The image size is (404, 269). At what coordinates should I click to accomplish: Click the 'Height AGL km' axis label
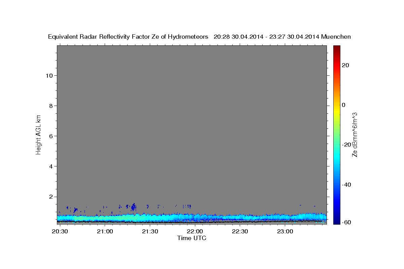point(39,134)
